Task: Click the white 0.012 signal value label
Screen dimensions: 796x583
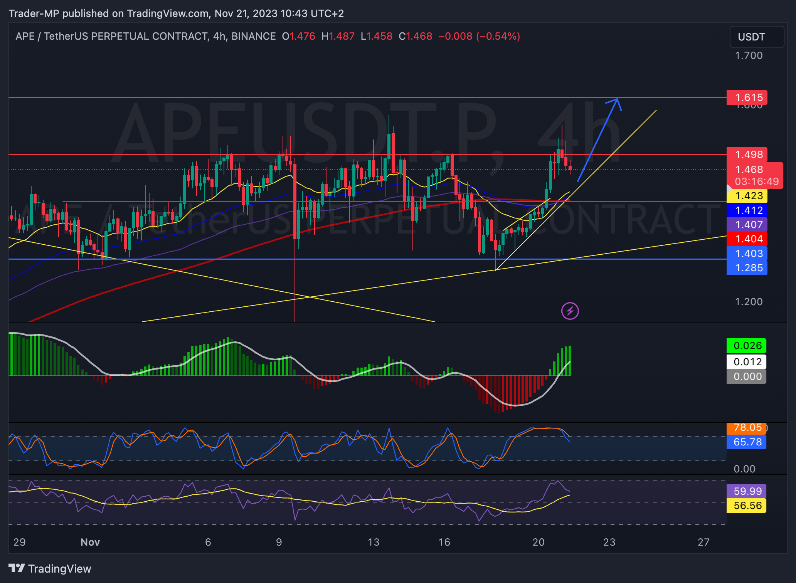Action: pyautogui.click(x=746, y=362)
